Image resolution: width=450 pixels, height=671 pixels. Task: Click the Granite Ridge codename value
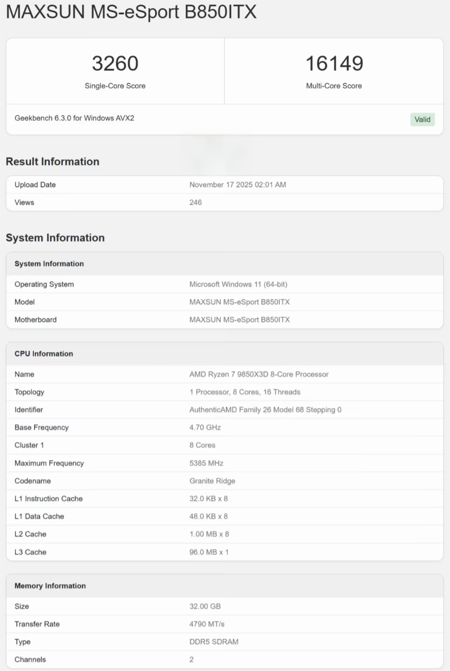pos(212,481)
